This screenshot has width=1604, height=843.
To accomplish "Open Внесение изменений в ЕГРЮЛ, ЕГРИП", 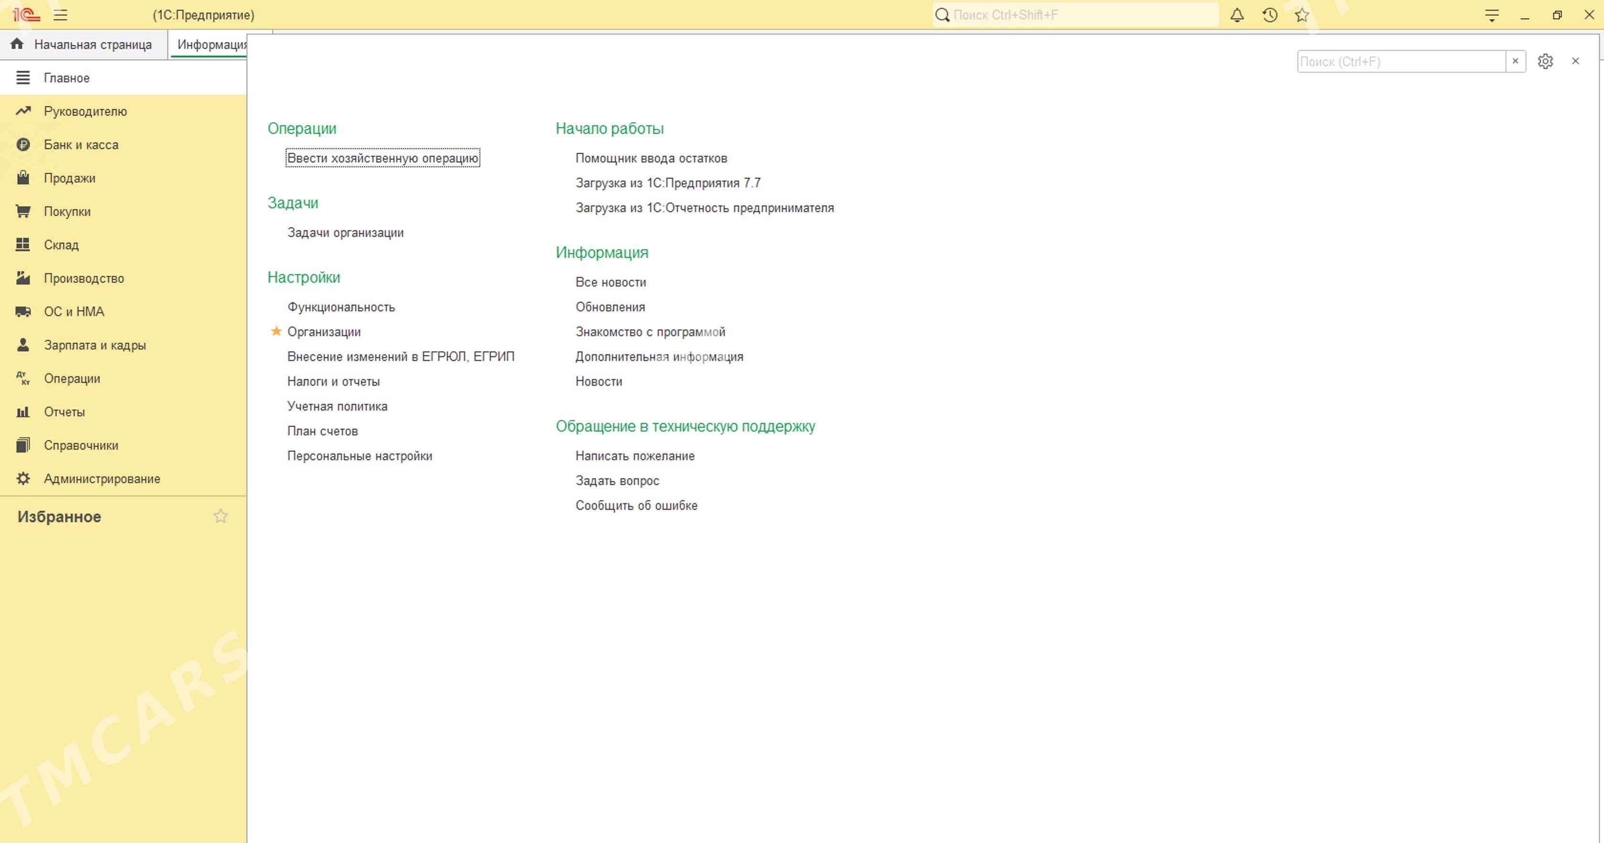I will [401, 357].
